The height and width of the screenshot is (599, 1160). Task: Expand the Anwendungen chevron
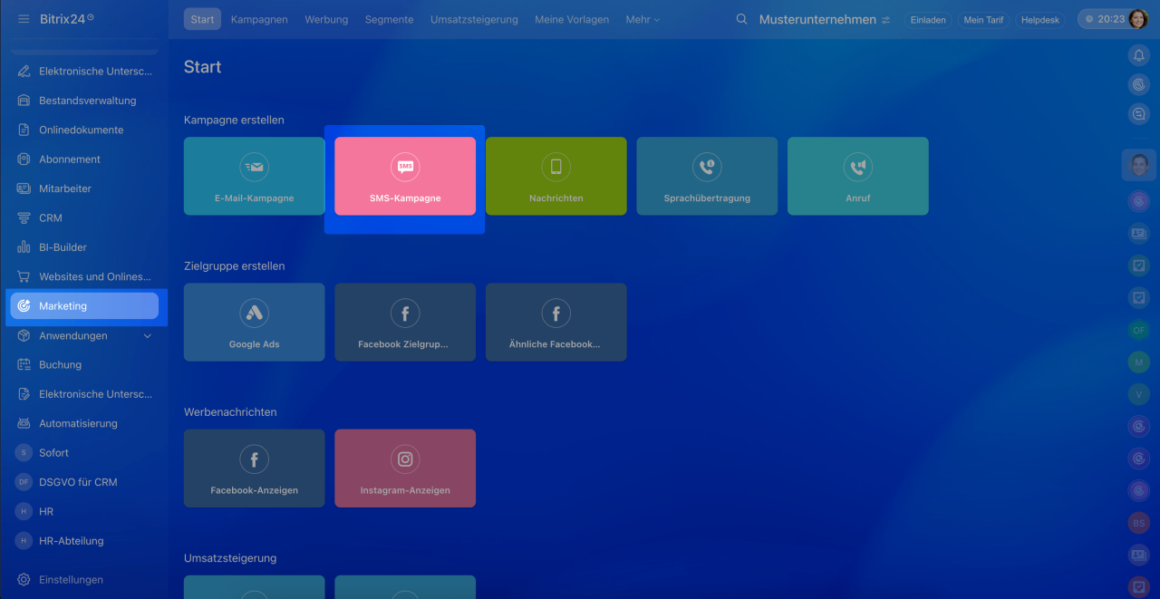pyautogui.click(x=148, y=336)
